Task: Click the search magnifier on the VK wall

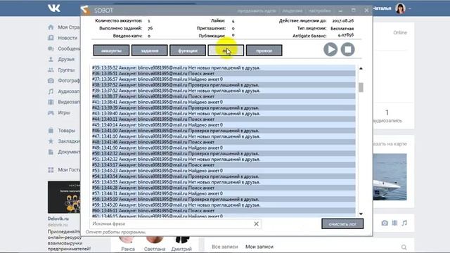Action: click(x=404, y=247)
